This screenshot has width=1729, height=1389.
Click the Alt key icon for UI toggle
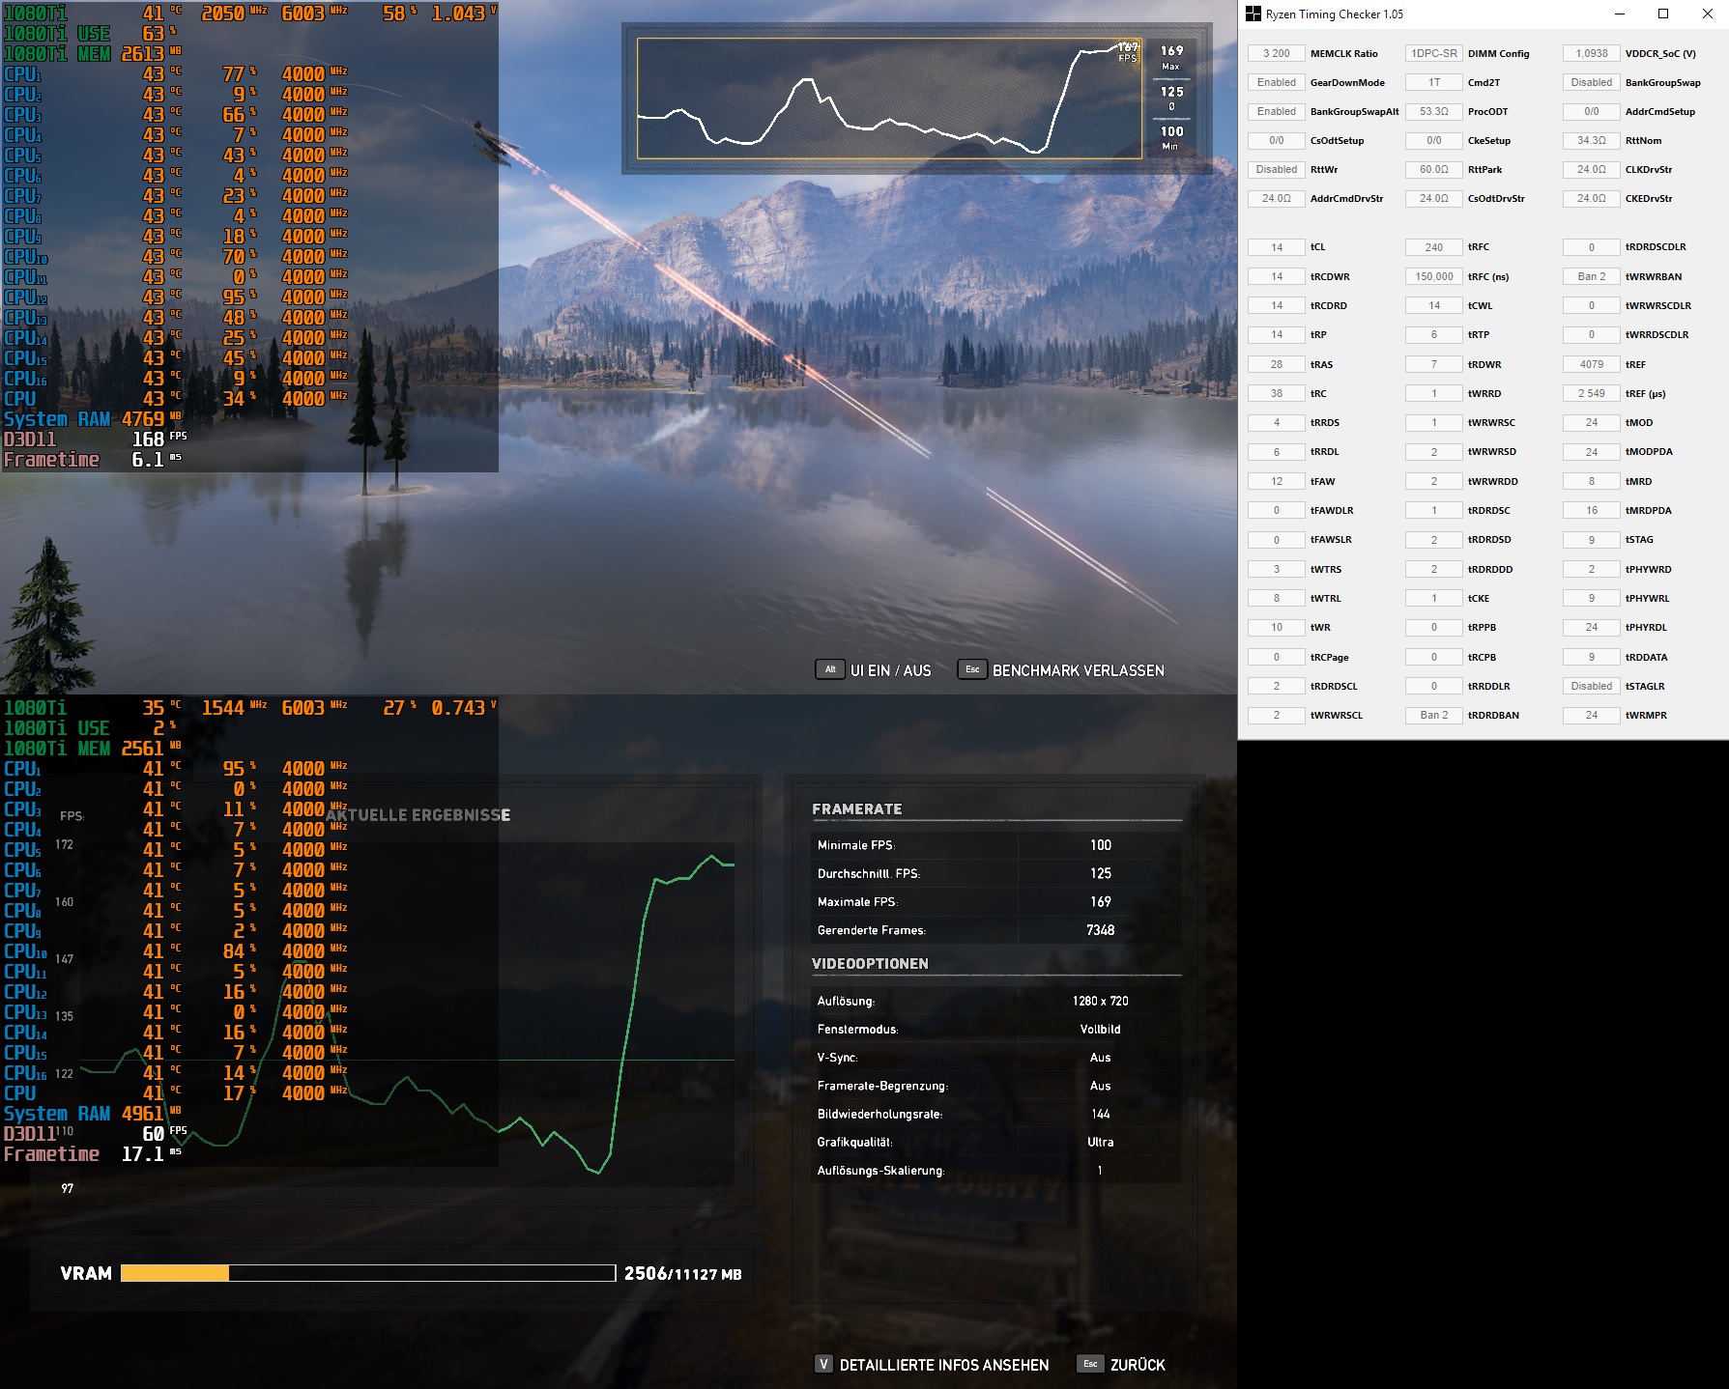[830, 669]
